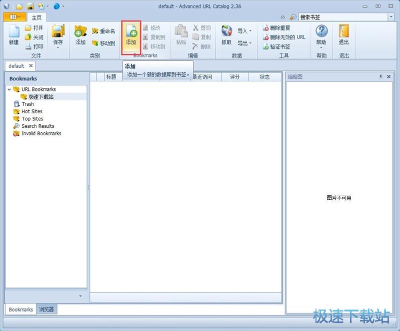Open the 导入 import dropdown
The width and height of the screenshot is (400, 331).
[x=244, y=31]
